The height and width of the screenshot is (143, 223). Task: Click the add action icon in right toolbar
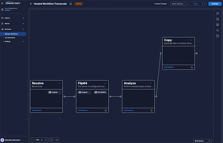pos(218,19)
